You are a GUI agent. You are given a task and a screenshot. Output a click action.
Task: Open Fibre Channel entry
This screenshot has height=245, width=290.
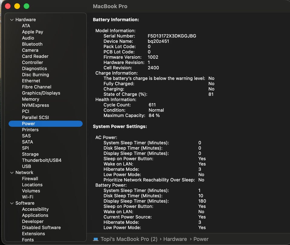[37, 87]
